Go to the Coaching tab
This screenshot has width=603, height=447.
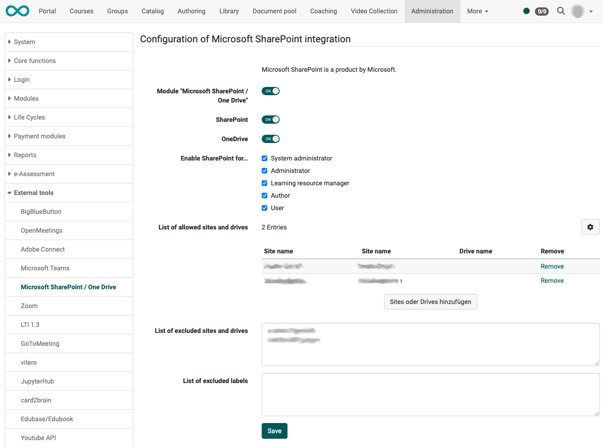pyautogui.click(x=323, y=11)
